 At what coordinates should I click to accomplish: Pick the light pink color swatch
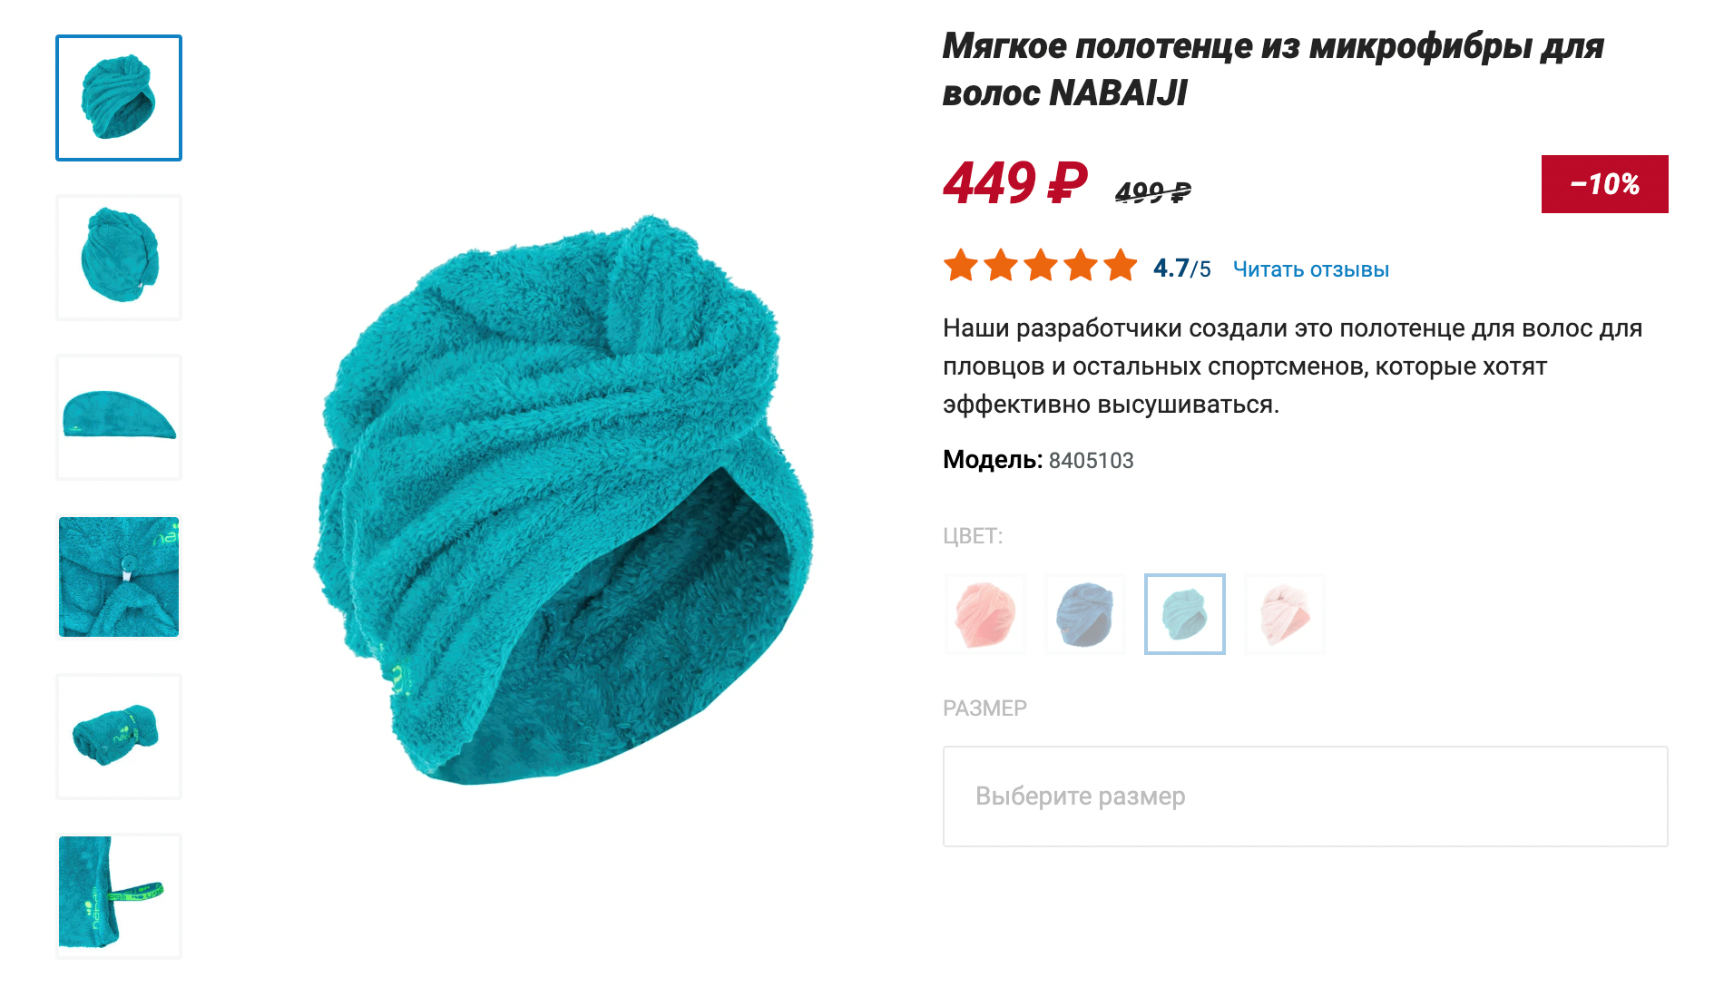[x=1285, y=614]
